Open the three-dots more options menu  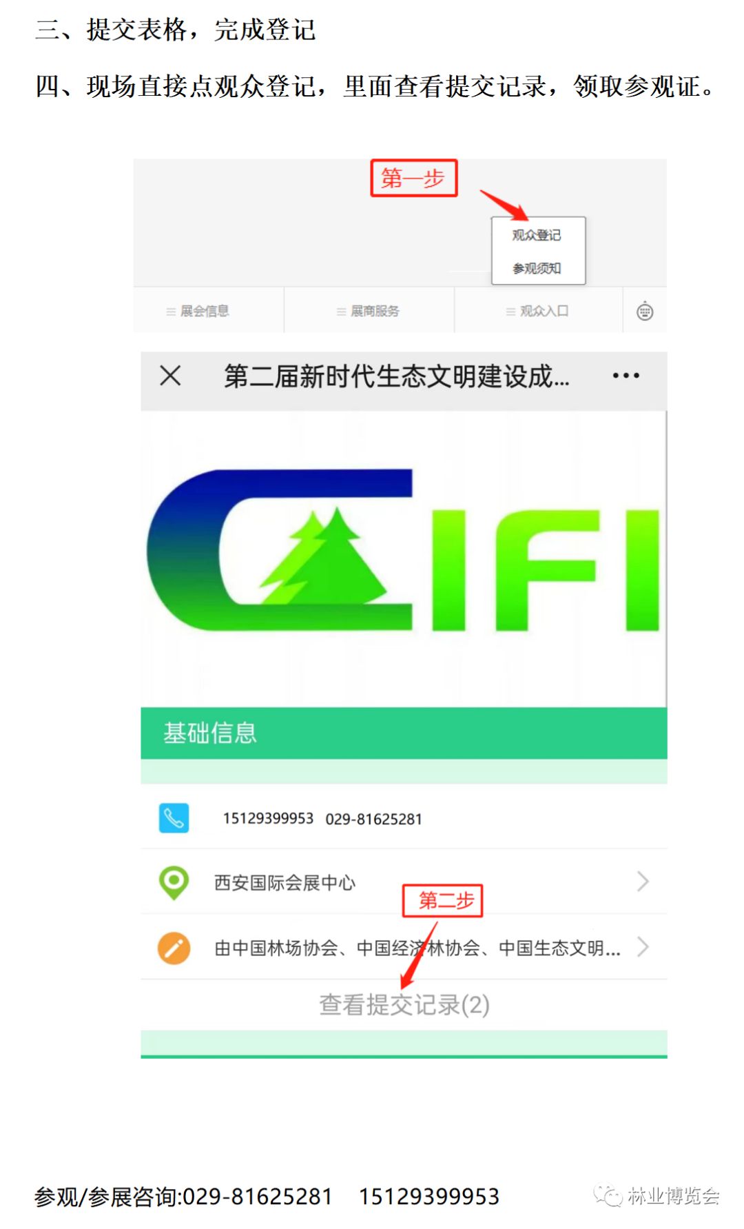coord(626,376)
